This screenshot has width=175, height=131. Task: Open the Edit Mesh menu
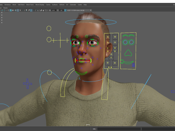pyautogui.click(x=21, y=5)
